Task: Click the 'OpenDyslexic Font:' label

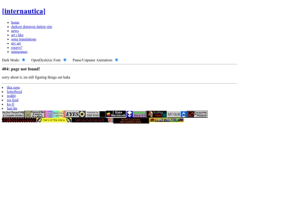Action: [46, 60]
